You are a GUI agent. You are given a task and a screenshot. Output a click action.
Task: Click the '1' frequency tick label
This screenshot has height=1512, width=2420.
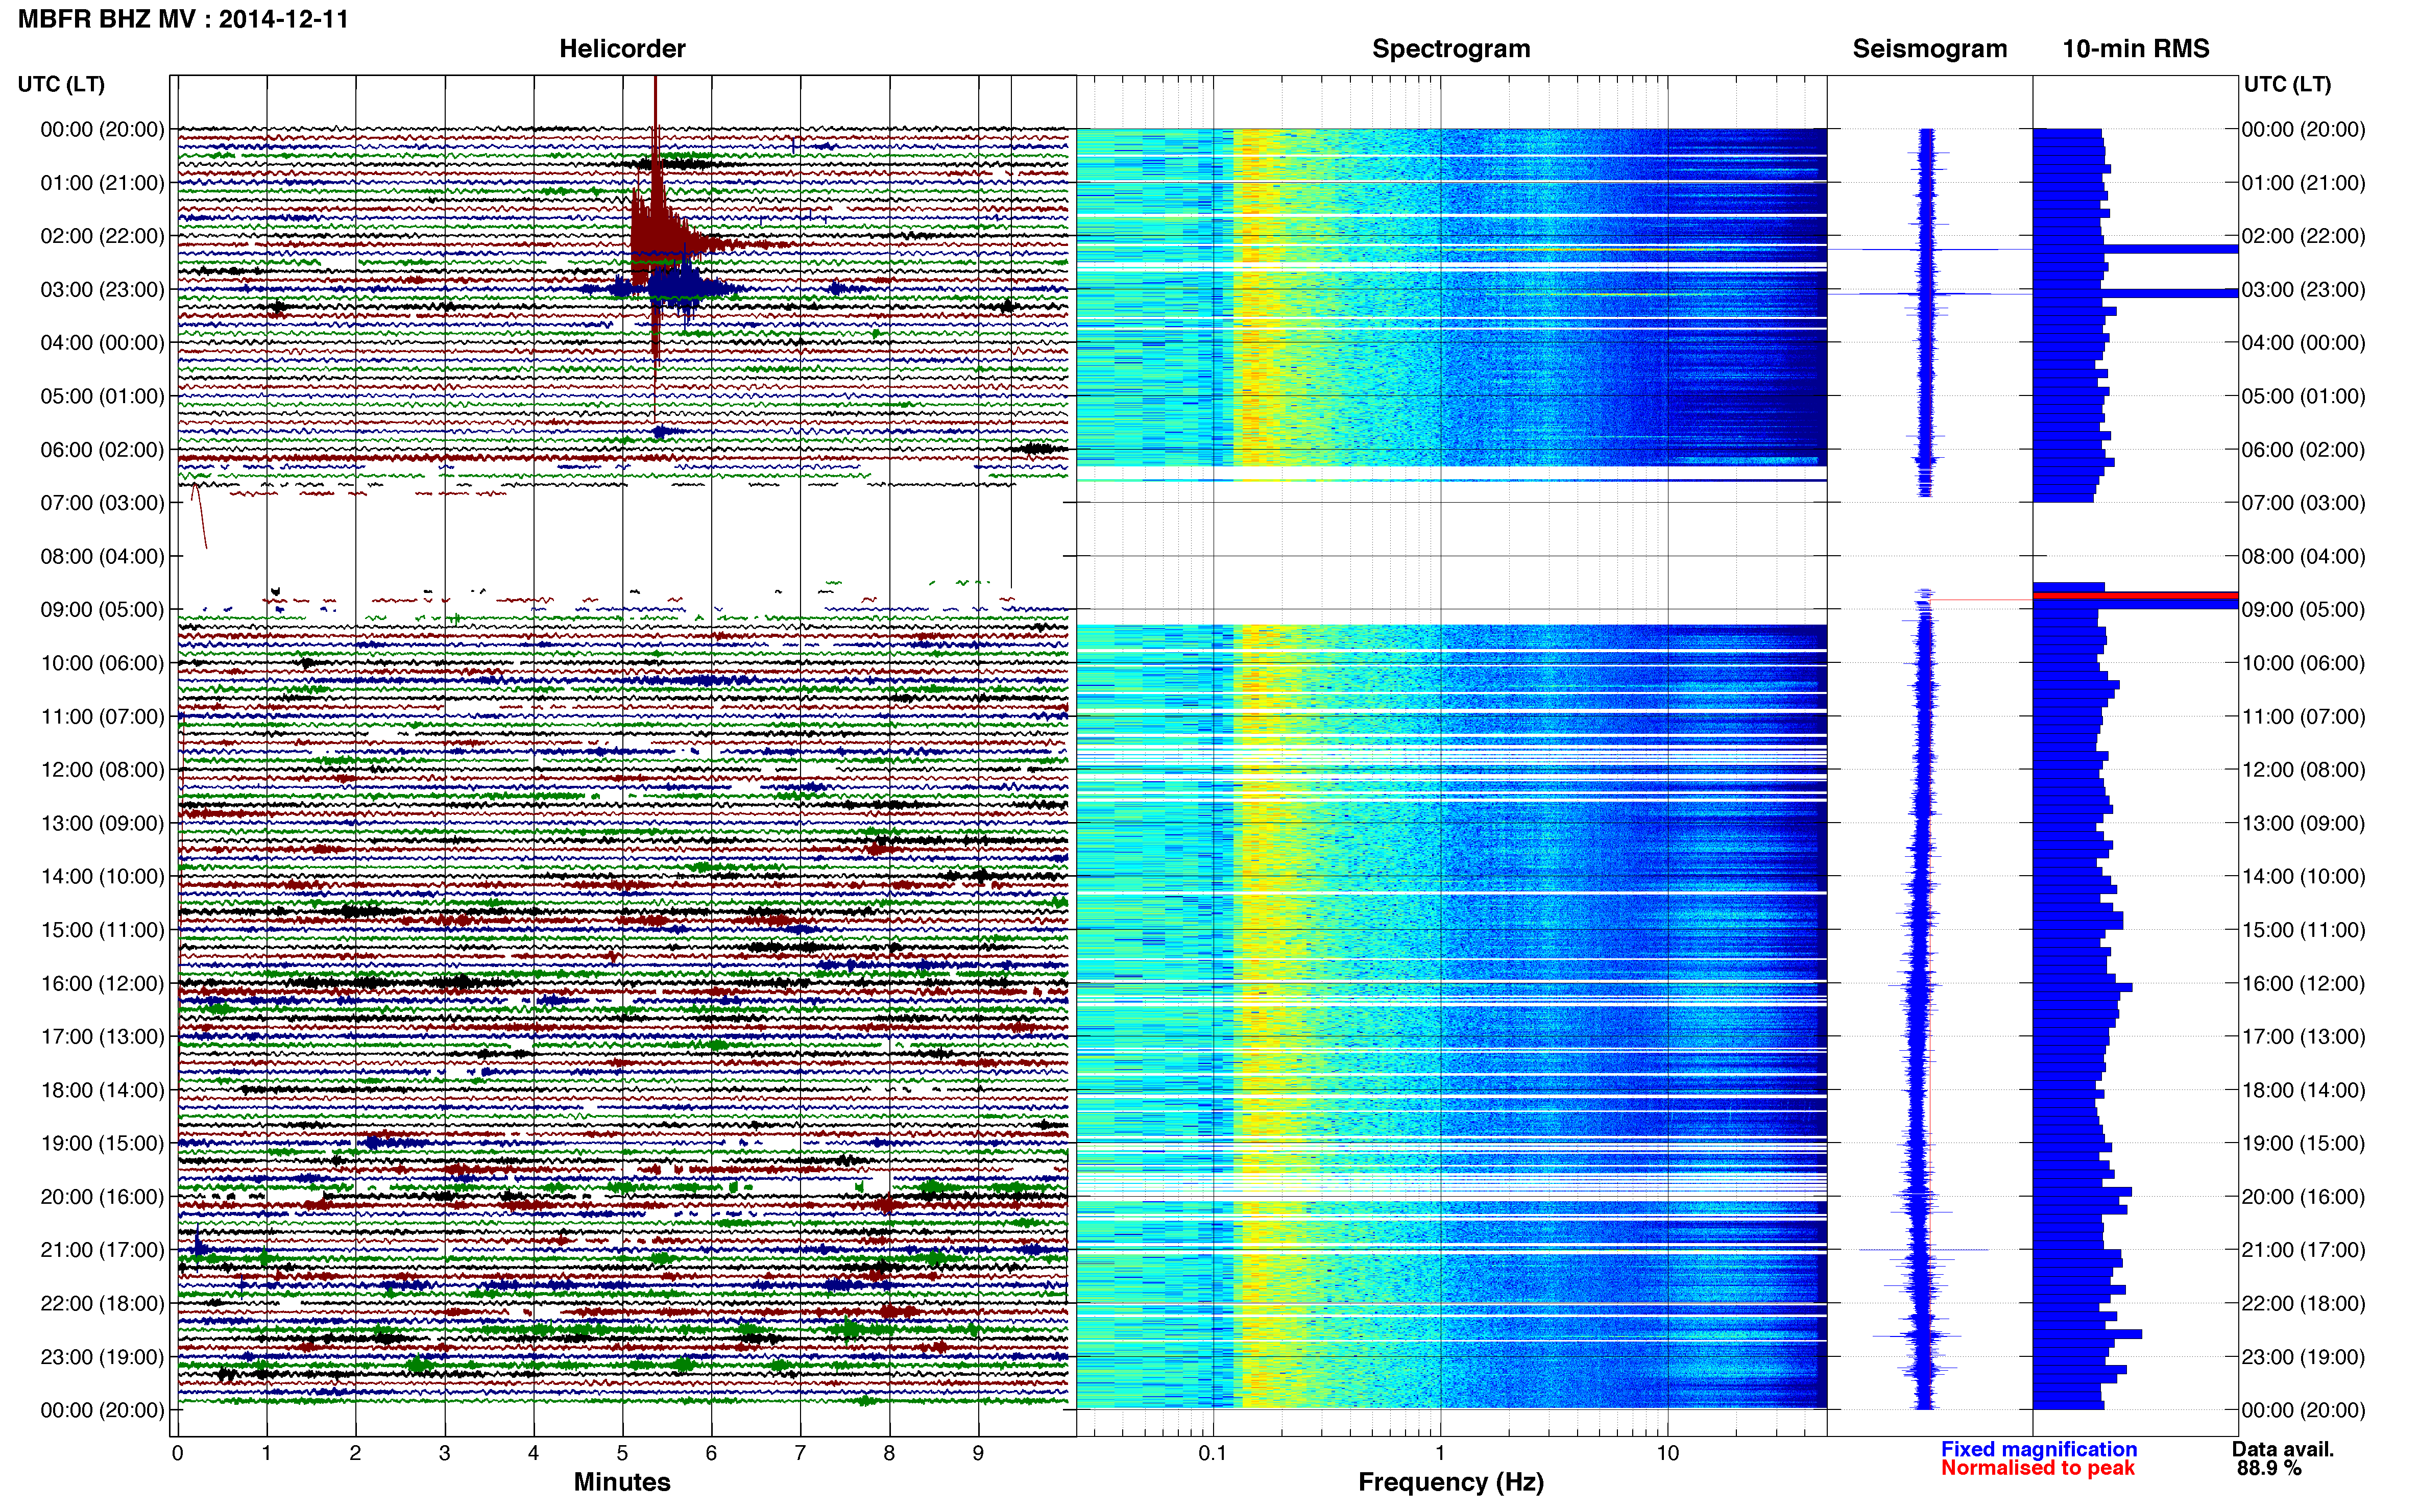[1440, 1453]
